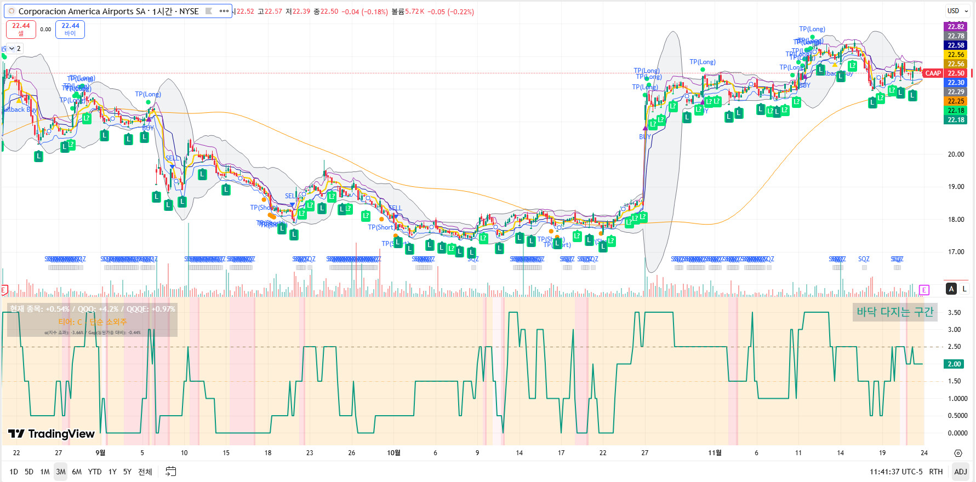Open the RTH session dropdown
Viewport: 976px width, 482px height.
[936, 472]
